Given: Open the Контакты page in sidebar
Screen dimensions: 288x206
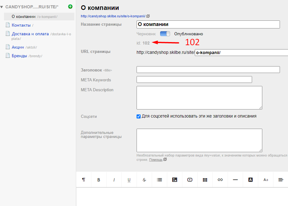Looking at the screenshot, I should tap(21, 25).
